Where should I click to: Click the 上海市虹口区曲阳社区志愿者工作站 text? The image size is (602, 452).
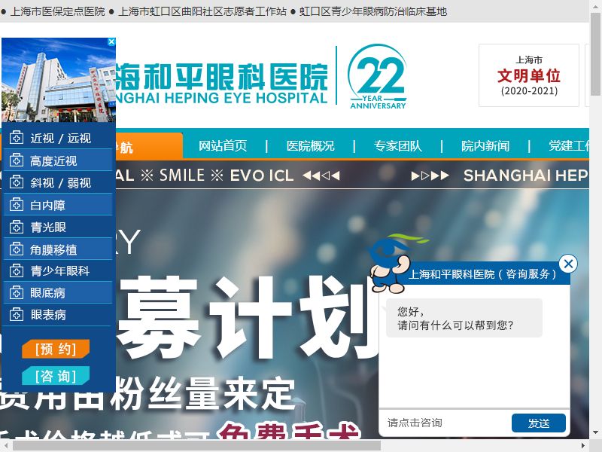pos(202,11)
